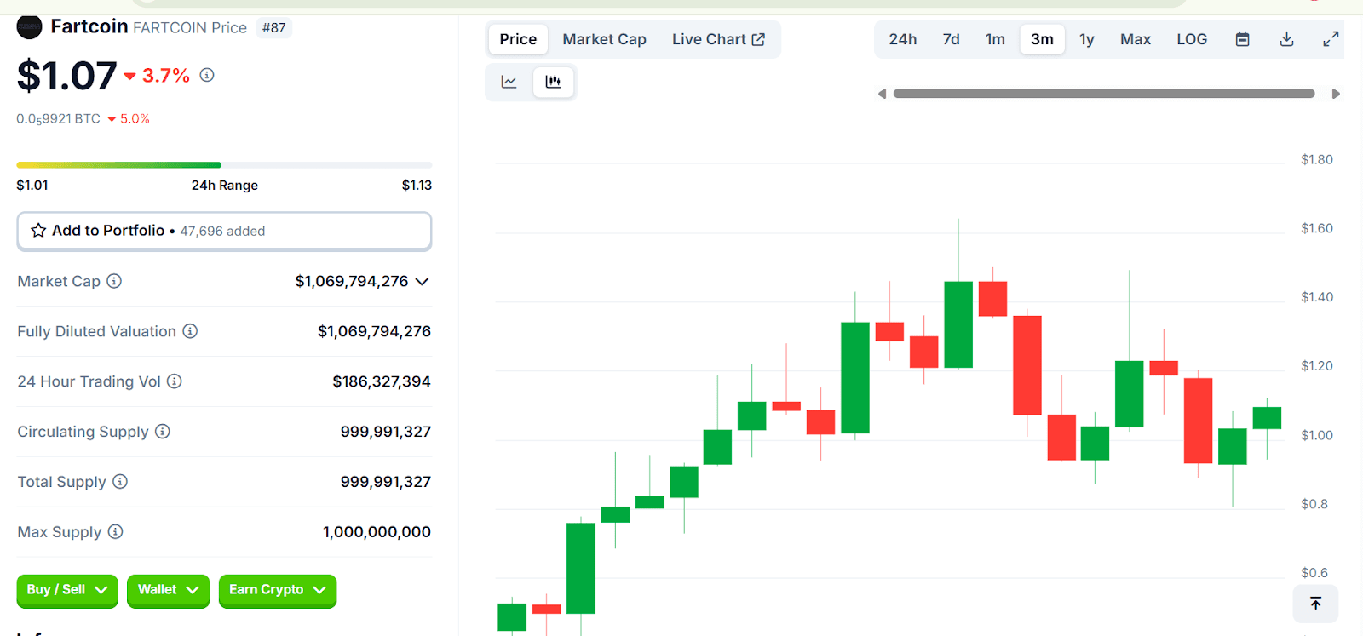Set chart range to 1m
This screenshot has height=636, width=1363.
995,39
